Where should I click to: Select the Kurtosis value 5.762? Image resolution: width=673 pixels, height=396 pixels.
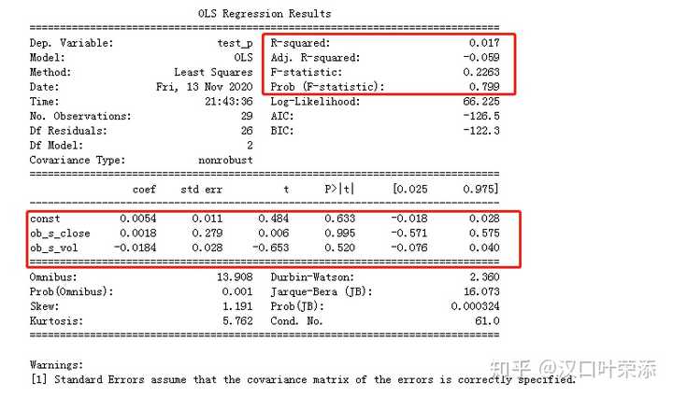pos(237,321)
